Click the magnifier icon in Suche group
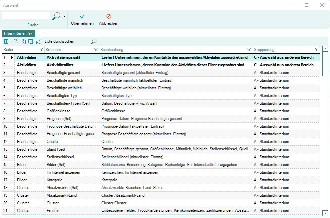The width and height of the screenshot is (330, 218). (x=57, y=16)
